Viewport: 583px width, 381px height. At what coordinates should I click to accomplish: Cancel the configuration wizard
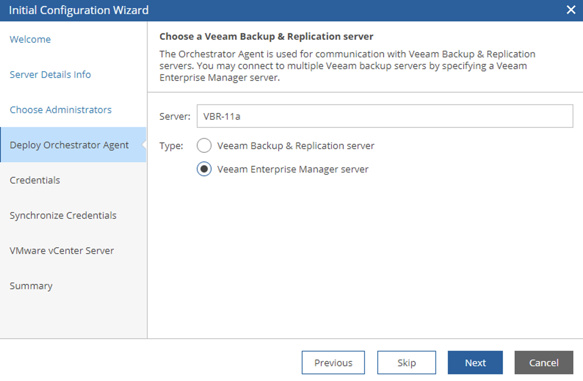pos(544,363)
